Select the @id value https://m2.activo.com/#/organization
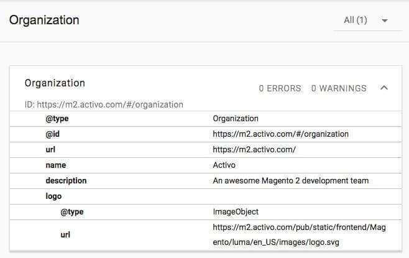Screen dimensions: 409x258 [x=281, y=134]
